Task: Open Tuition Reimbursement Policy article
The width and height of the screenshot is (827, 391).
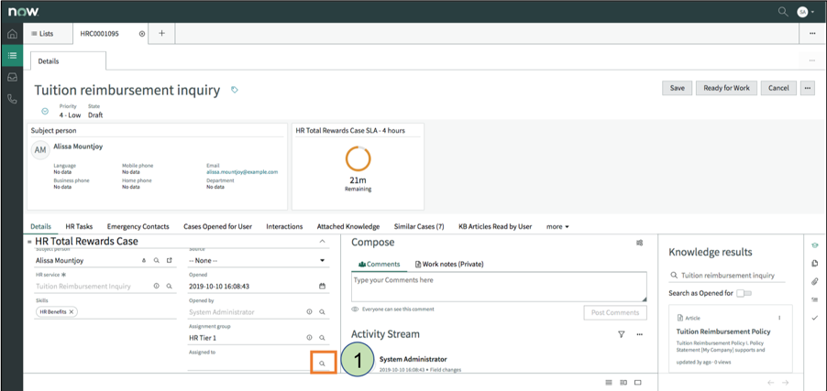Action: [723, 331]
